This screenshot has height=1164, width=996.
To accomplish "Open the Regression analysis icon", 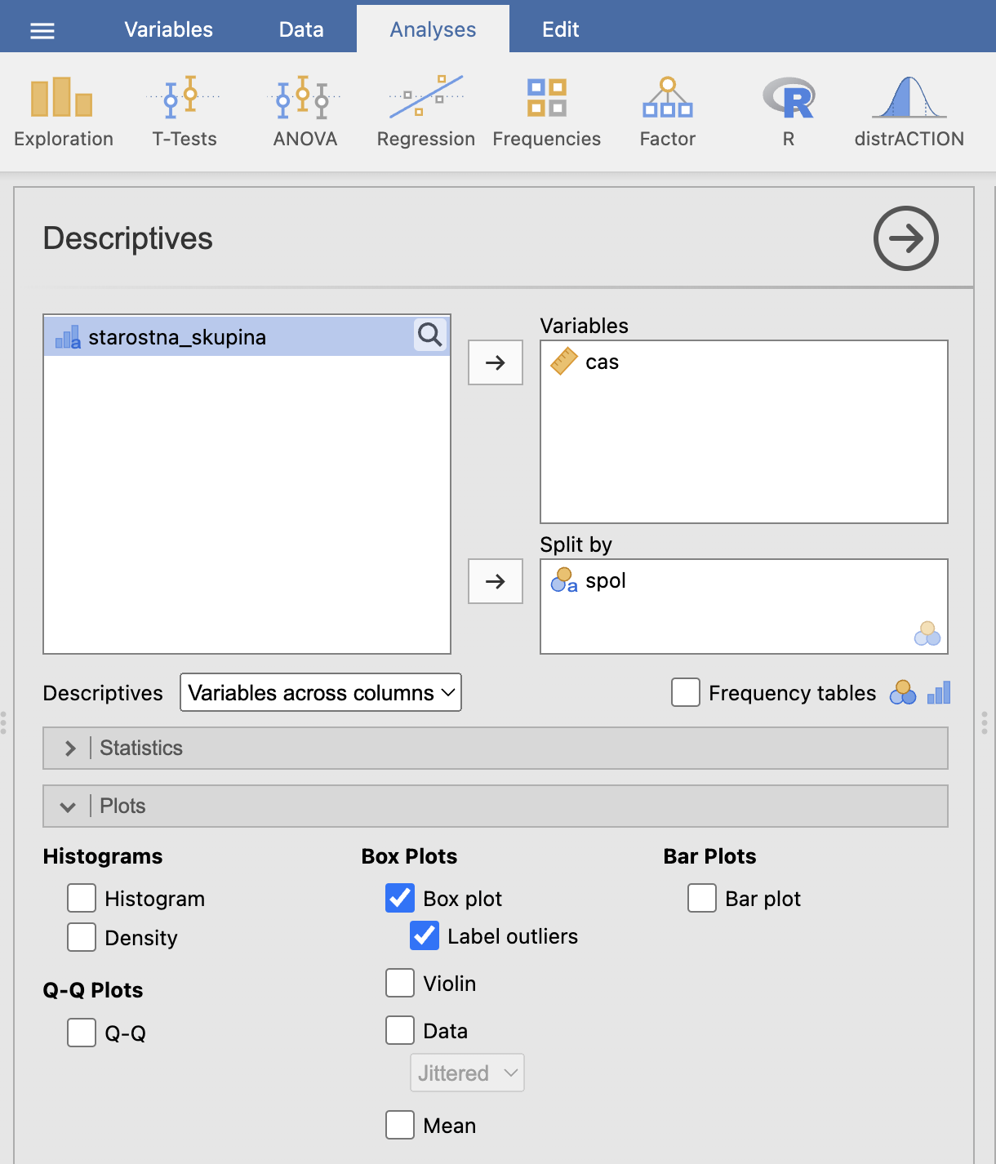I will click(425, 112).
